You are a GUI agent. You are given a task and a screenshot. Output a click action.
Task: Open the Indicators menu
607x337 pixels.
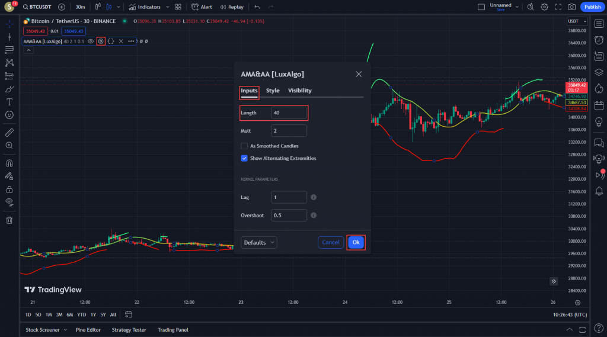145,7
